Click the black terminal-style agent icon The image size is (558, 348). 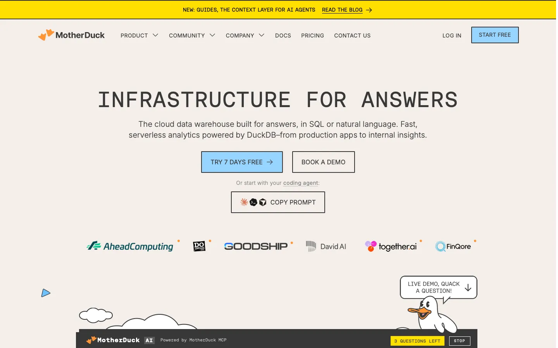click(x=253, y=202)
